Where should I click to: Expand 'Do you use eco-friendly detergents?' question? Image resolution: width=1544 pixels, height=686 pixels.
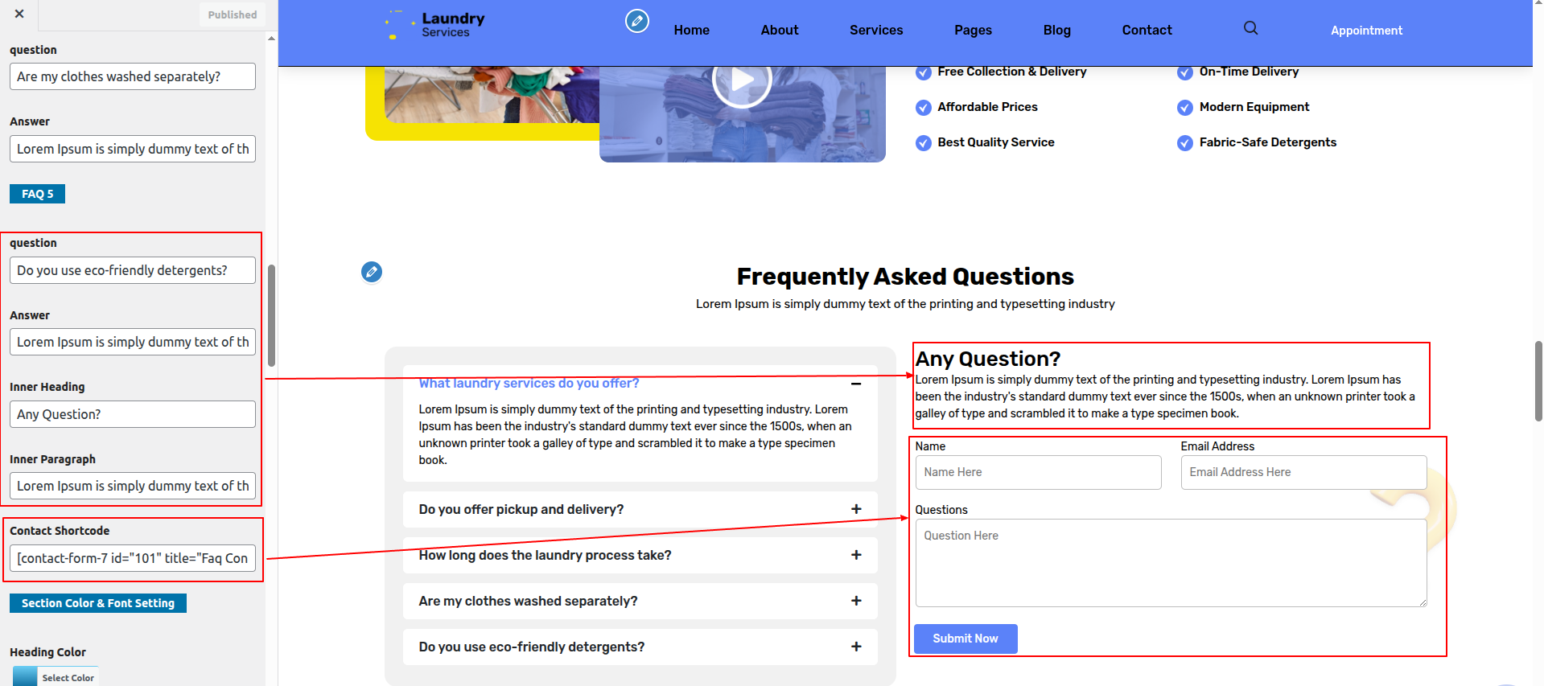(856, 647)
